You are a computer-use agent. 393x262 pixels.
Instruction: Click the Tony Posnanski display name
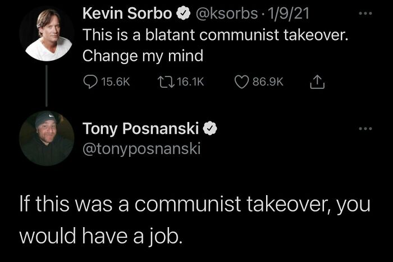[x=140, y=129]
